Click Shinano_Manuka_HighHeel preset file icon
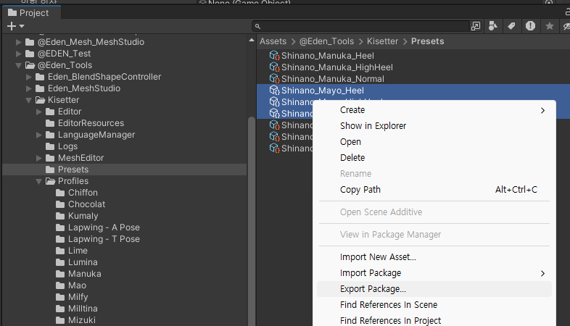The image size is (570, 326). (274, 67)
